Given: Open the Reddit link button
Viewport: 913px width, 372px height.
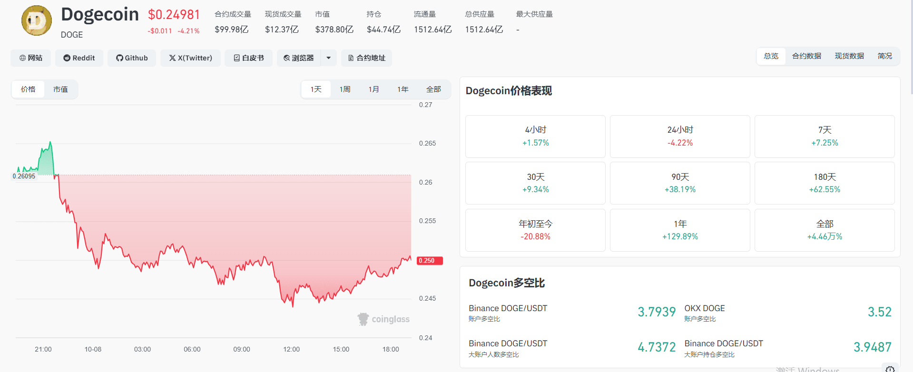Looking at the screenshot, I should coord(79,58).
